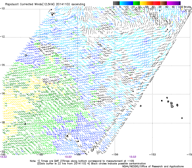Click the '15:53' time label between -162 and -159

tap(68, 157)
